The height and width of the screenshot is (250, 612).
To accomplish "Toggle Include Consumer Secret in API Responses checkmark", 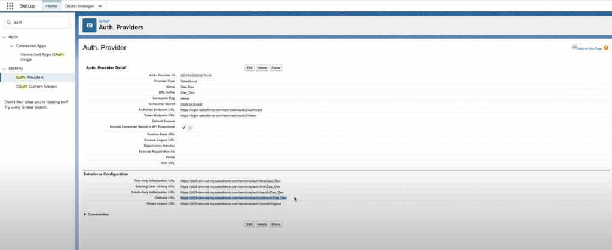I will point(183,126).
